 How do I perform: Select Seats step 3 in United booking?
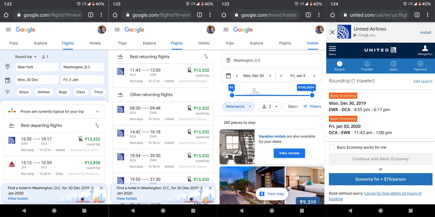(x=393, y=66)
